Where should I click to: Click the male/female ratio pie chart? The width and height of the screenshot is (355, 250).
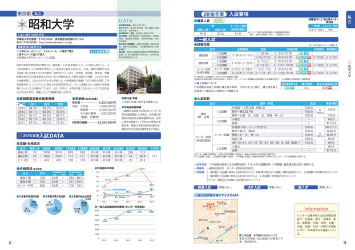point(54,207)
